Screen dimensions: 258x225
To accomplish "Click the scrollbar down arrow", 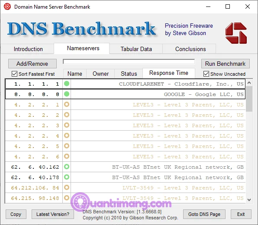I will pos(249,200).
